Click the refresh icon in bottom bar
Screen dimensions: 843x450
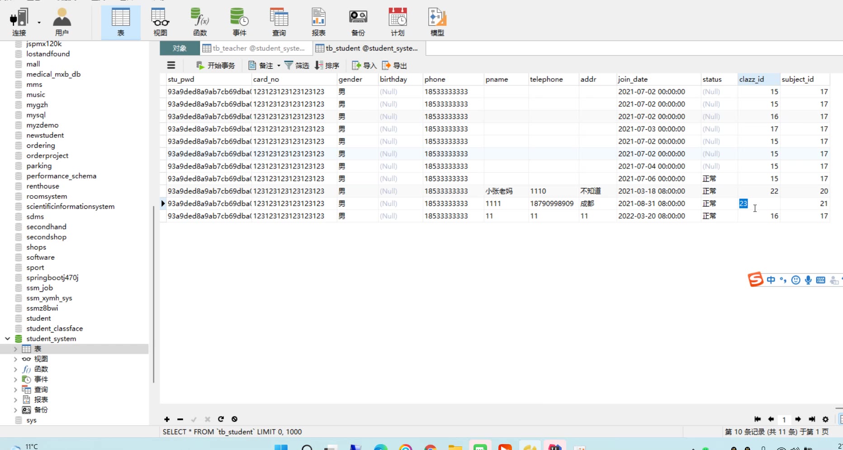(x=221, y=419)
